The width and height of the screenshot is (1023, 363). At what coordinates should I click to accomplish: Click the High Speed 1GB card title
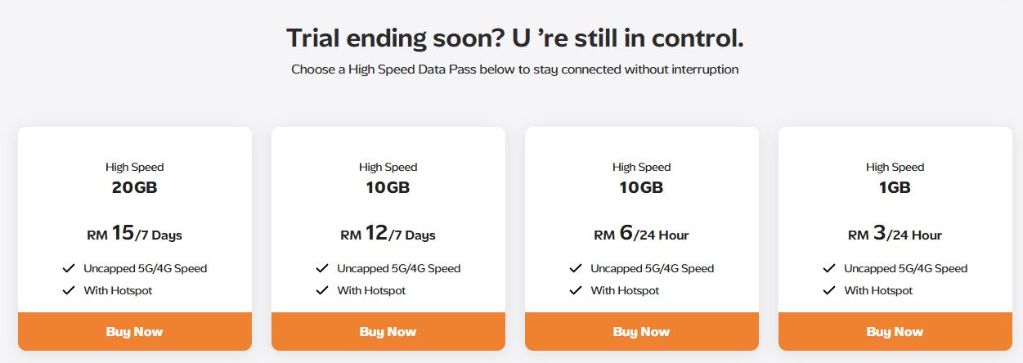pyautogui.click(x=895, y=178)
